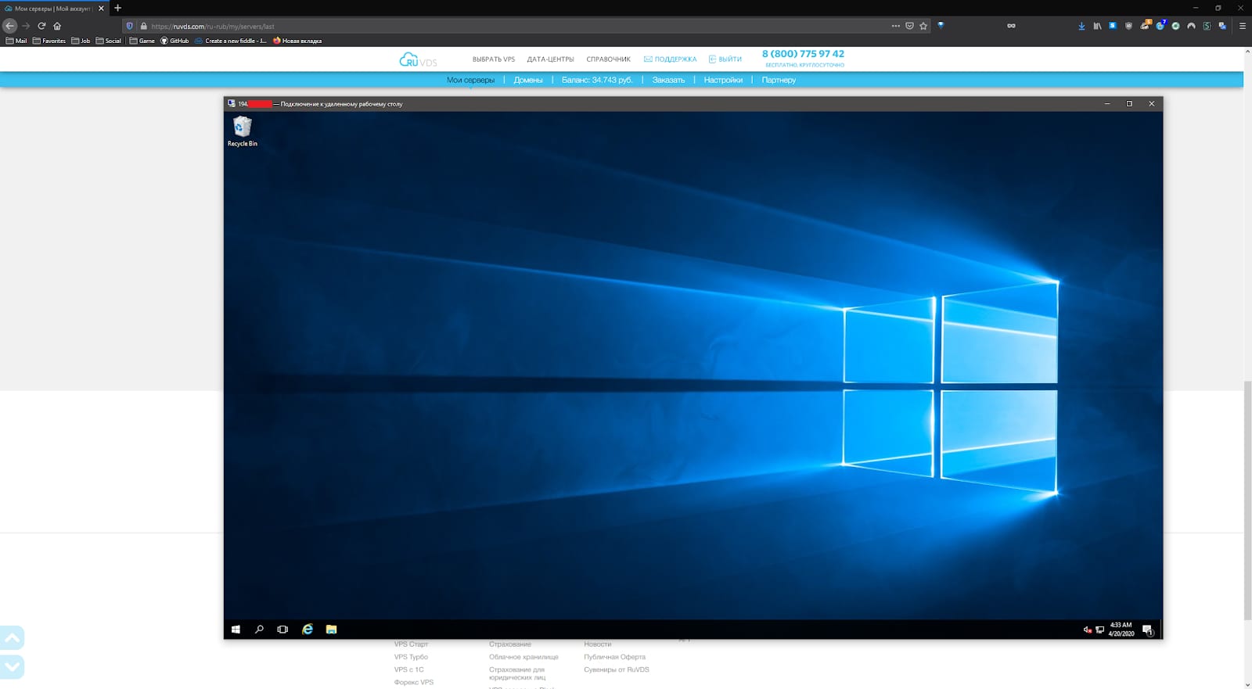Open Новая вкладка bookmark
The width and height of the screenshot is (1252, 689).
[x=297, y=41]
